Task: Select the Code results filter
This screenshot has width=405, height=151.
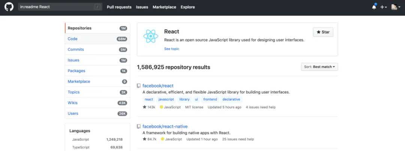Action: pyautogui.click(x=73, y=39)
